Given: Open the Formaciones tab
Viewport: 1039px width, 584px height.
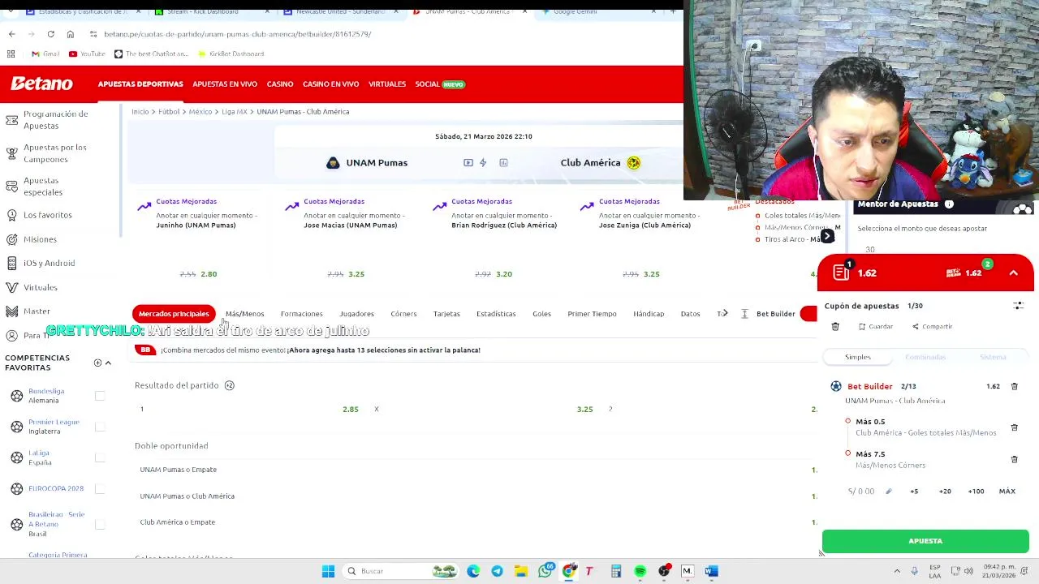Looking at the screenshot, I should click(x=301, y=314).
